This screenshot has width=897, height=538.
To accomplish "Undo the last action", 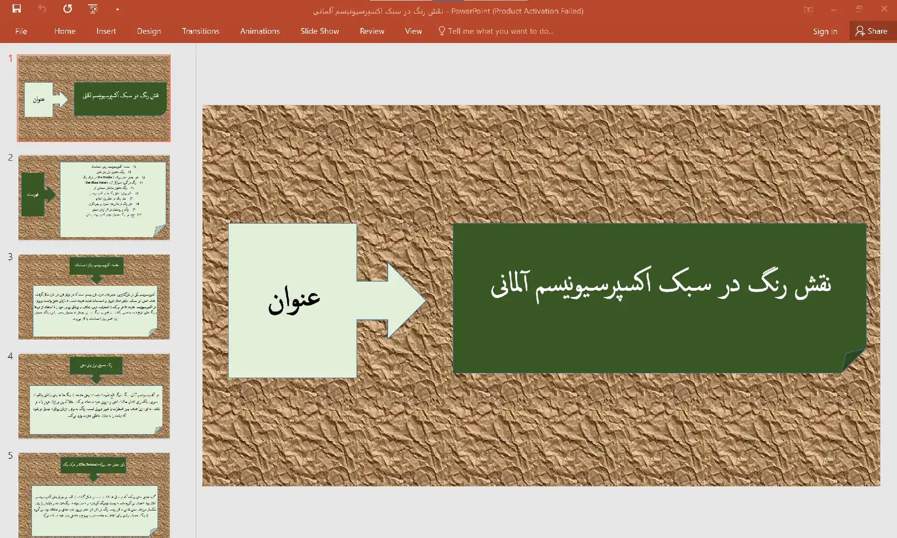I will [x=42, y=9].
